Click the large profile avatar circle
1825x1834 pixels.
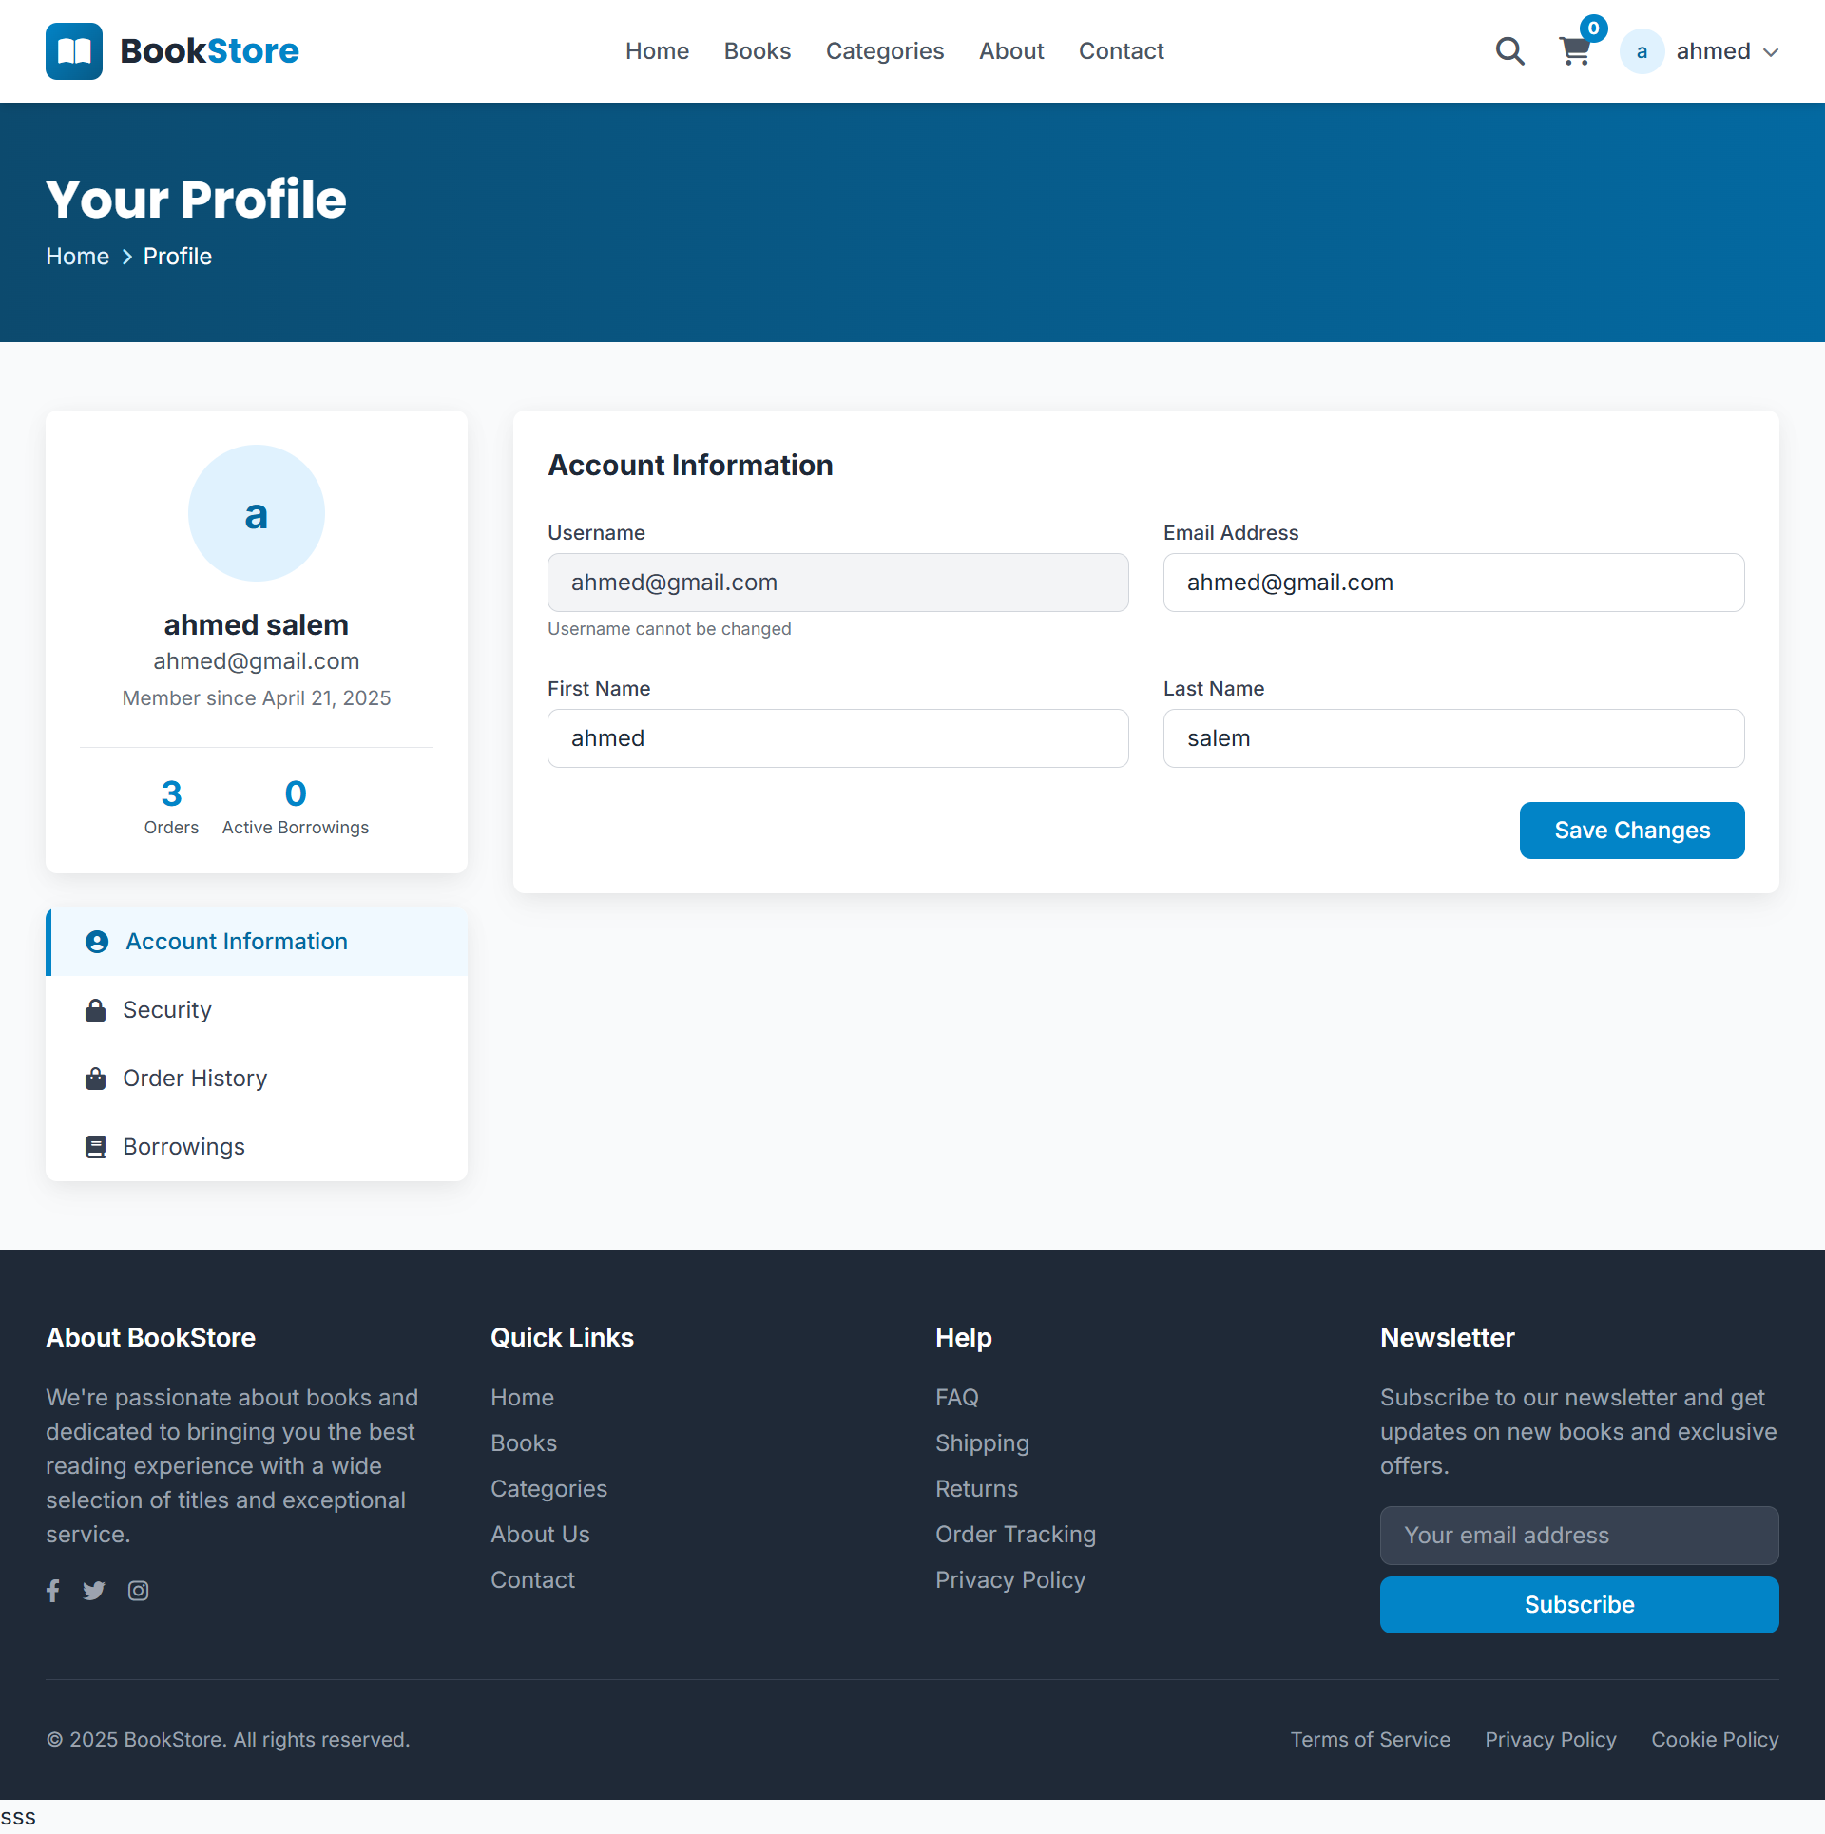point(257,513)
